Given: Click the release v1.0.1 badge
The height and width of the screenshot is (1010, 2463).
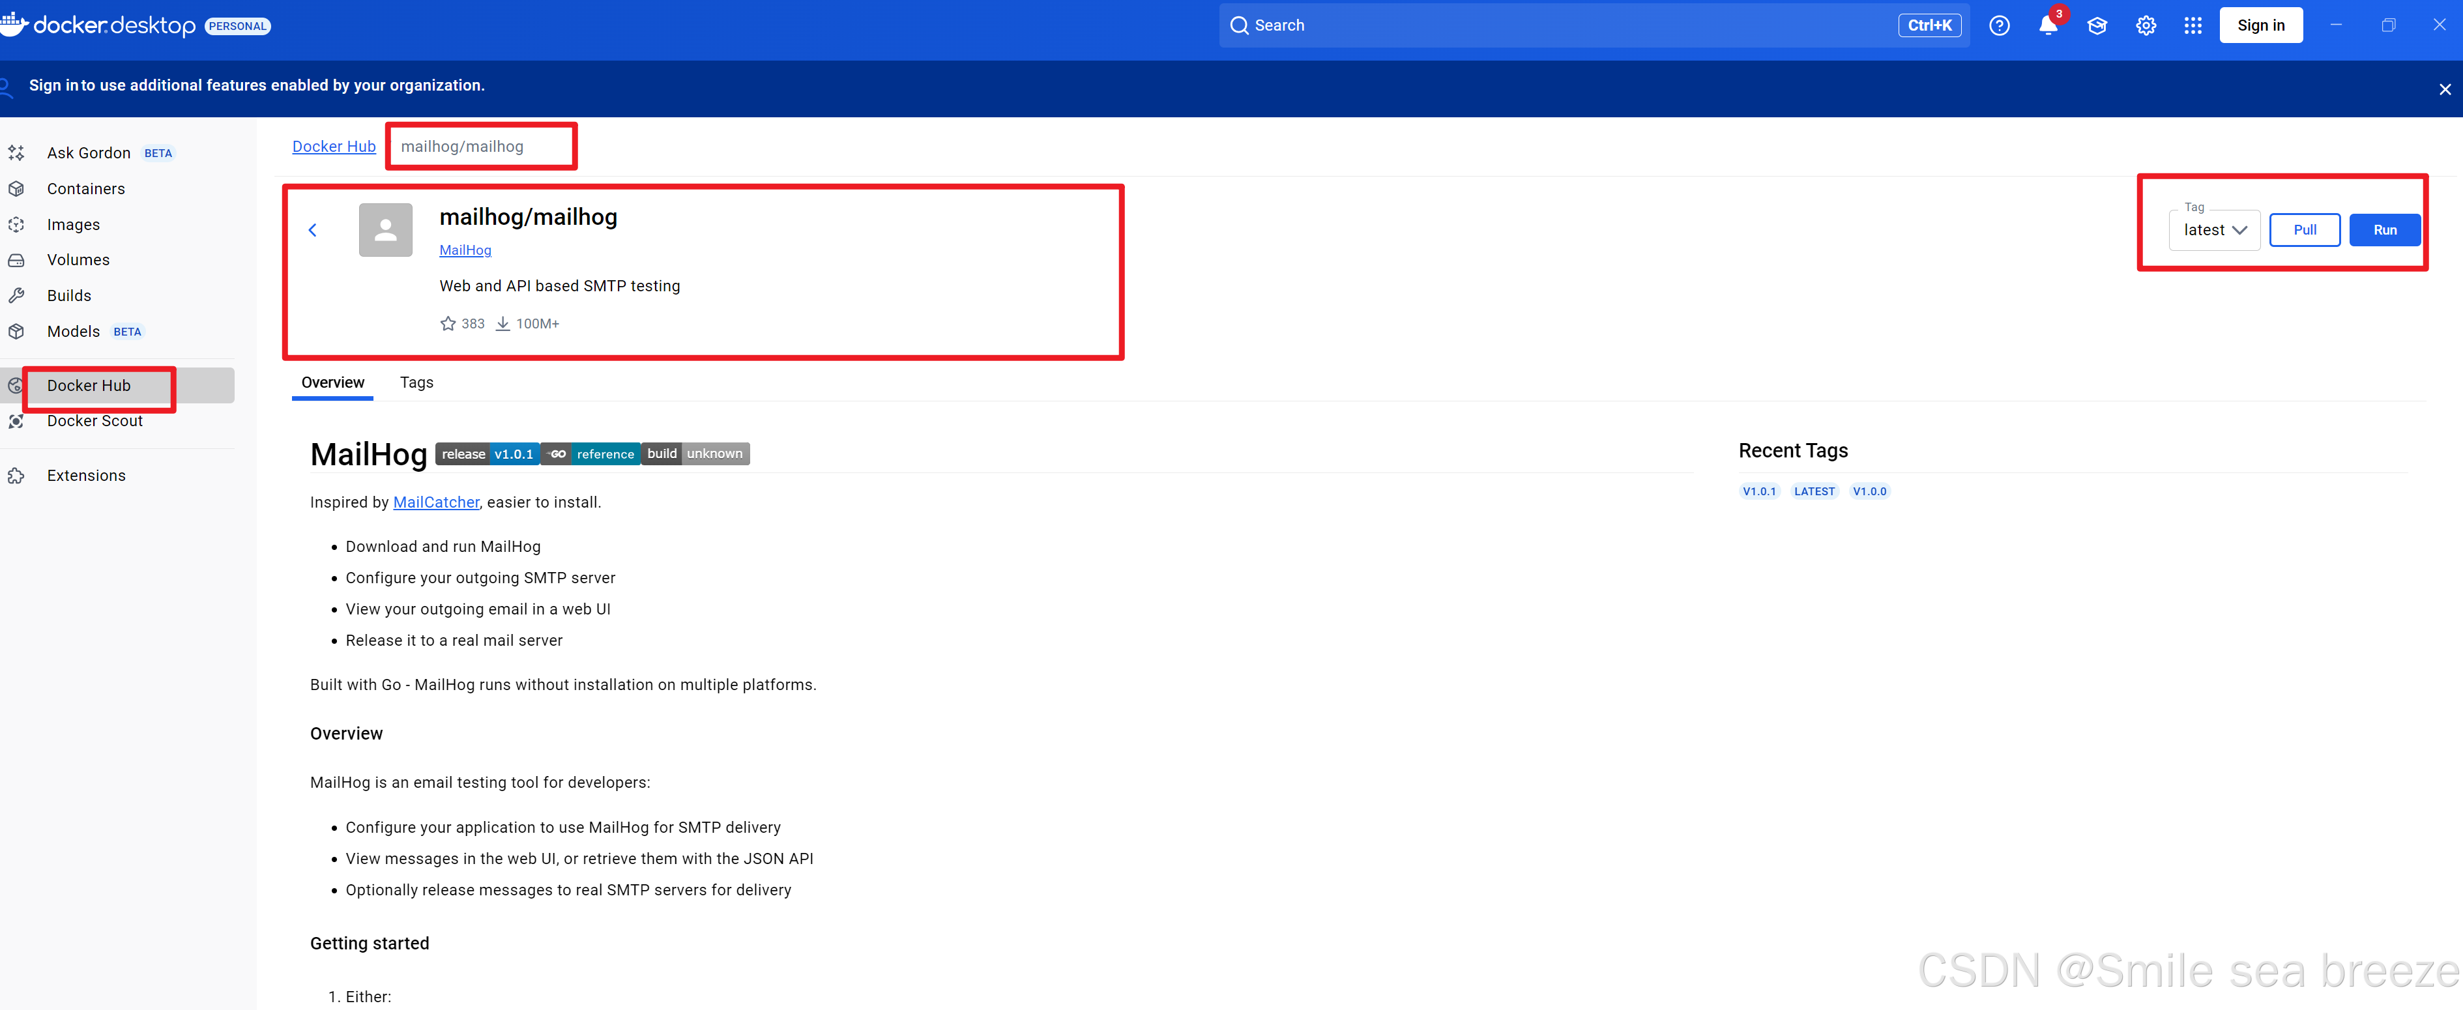Looking at the screenshot, I should tap(488, 454).
